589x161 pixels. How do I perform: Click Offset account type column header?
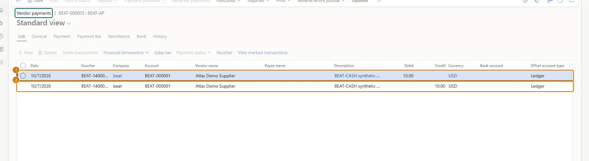tap(547, 66)
